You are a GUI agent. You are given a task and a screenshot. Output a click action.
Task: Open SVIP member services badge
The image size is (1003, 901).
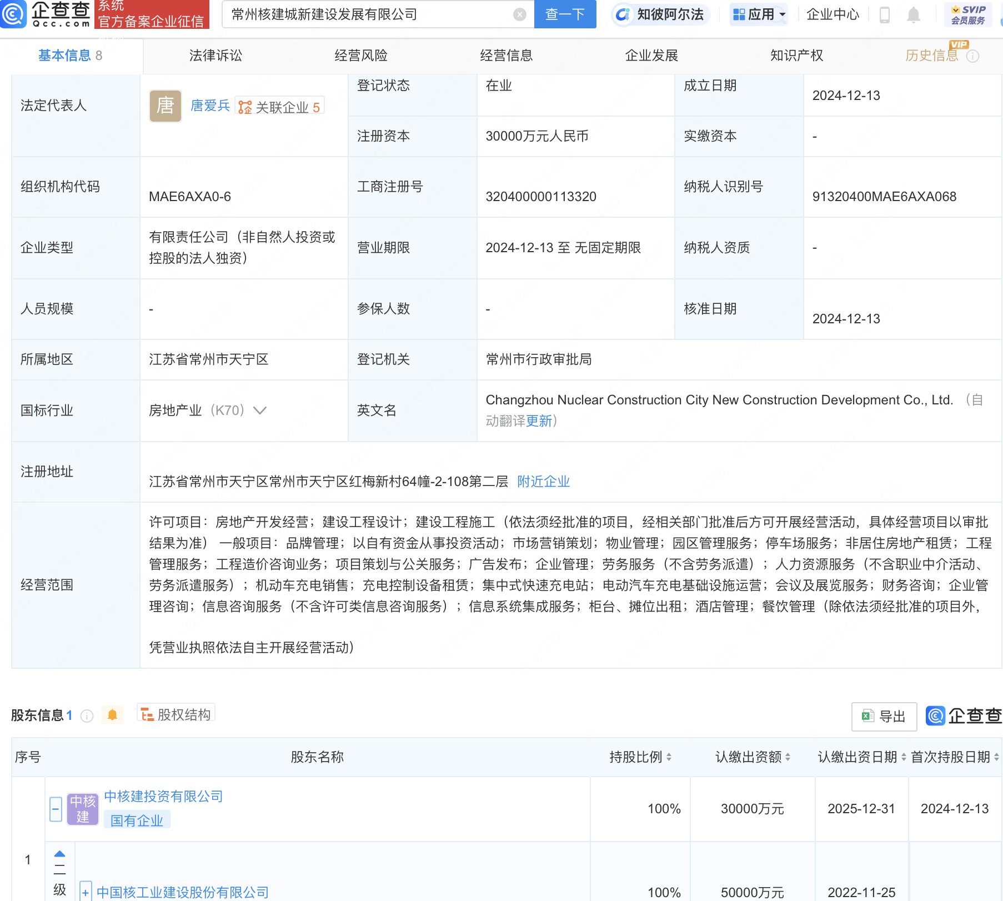coord(968,15)
